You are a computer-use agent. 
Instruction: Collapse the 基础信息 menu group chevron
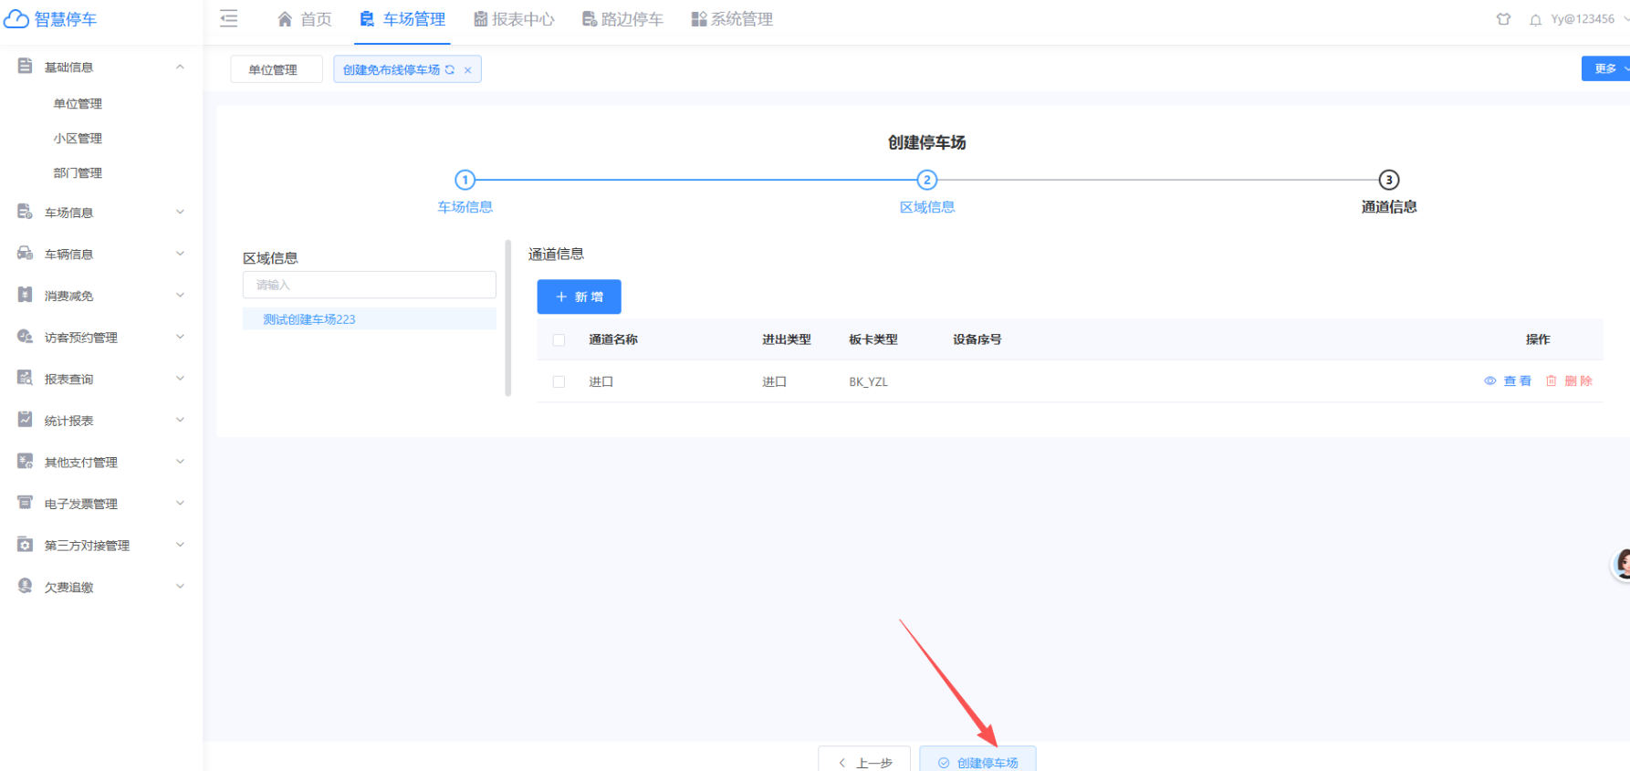pyautogui.click(x=180, y=67)
